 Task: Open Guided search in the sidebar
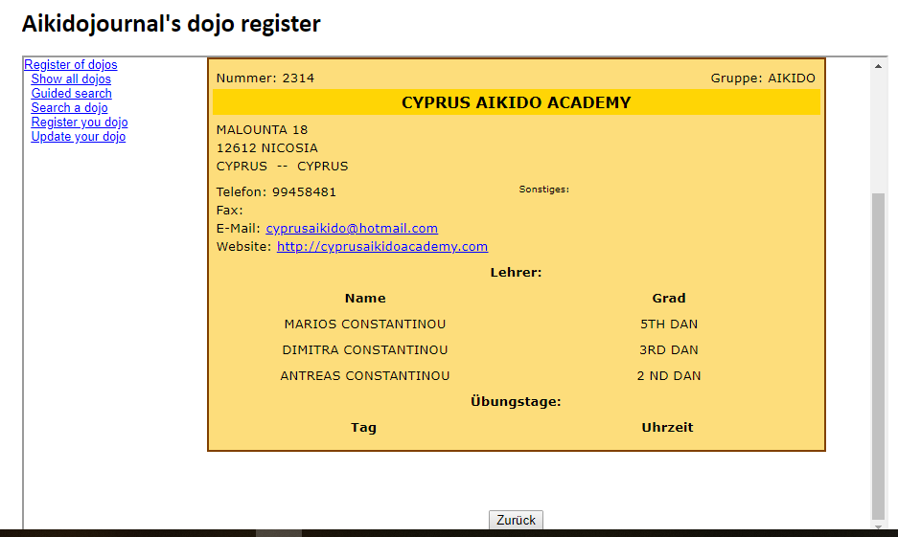point(71,94)
